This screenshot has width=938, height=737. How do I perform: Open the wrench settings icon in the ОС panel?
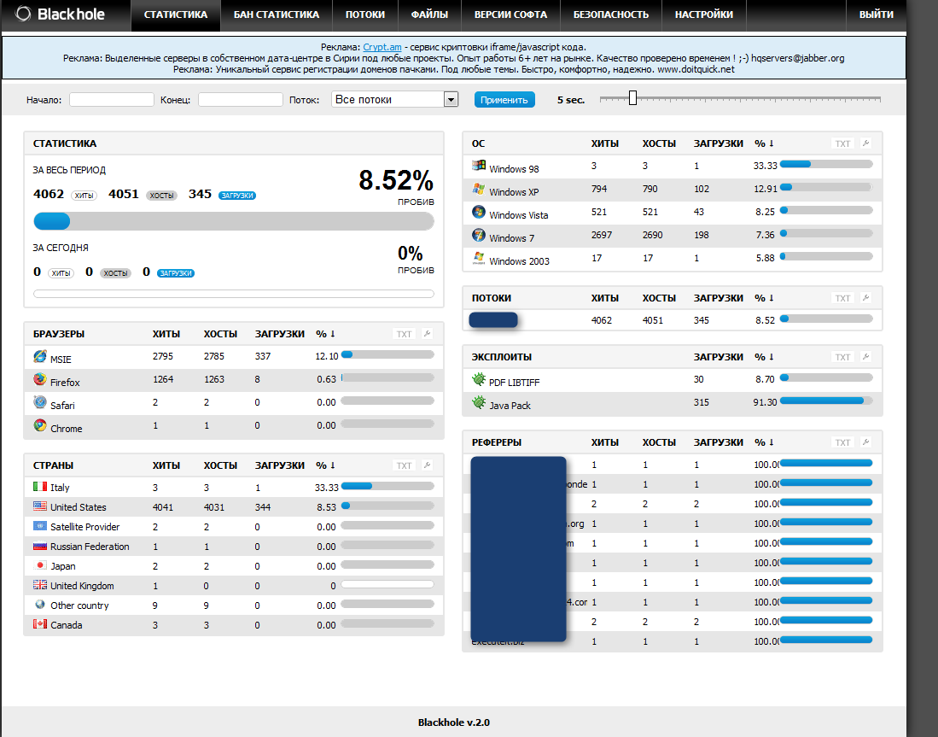(x=865, y=143)
